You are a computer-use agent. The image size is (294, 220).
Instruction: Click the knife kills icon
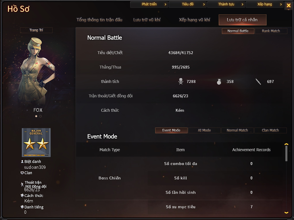(258, 81)
